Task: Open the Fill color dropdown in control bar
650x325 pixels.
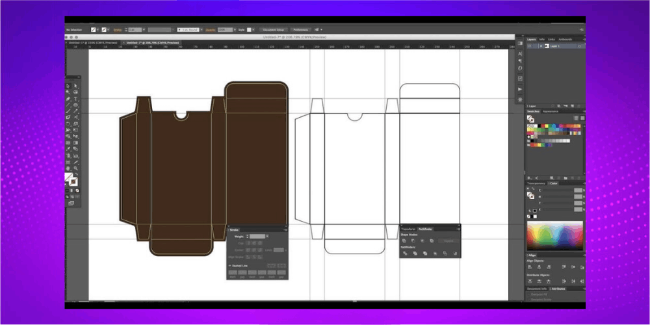Action: [x=97, y=30]
